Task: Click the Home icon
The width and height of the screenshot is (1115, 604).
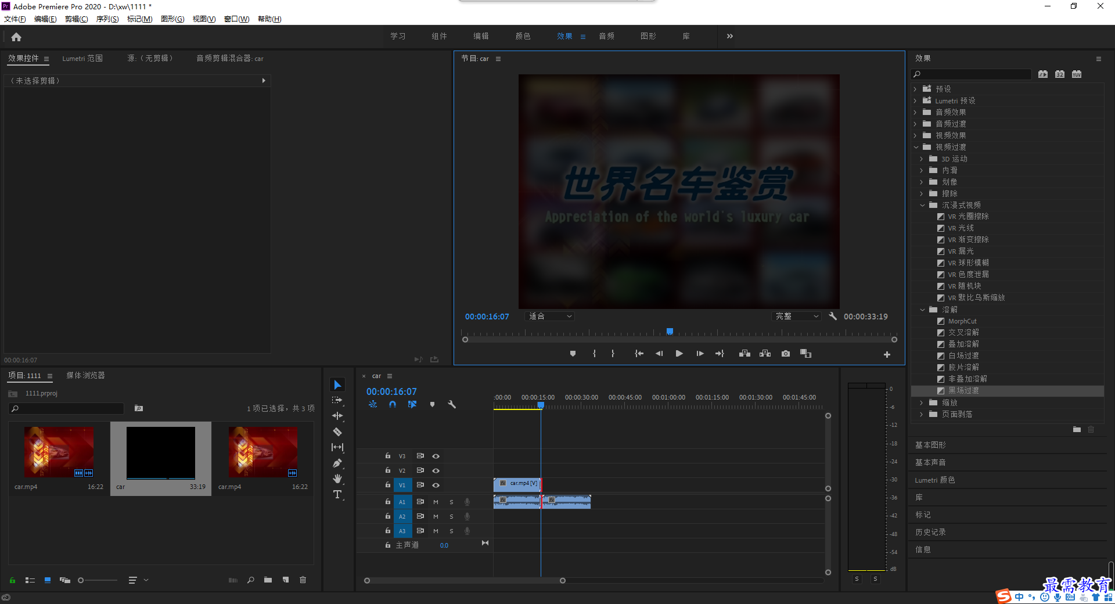Action: pos(16,37)
